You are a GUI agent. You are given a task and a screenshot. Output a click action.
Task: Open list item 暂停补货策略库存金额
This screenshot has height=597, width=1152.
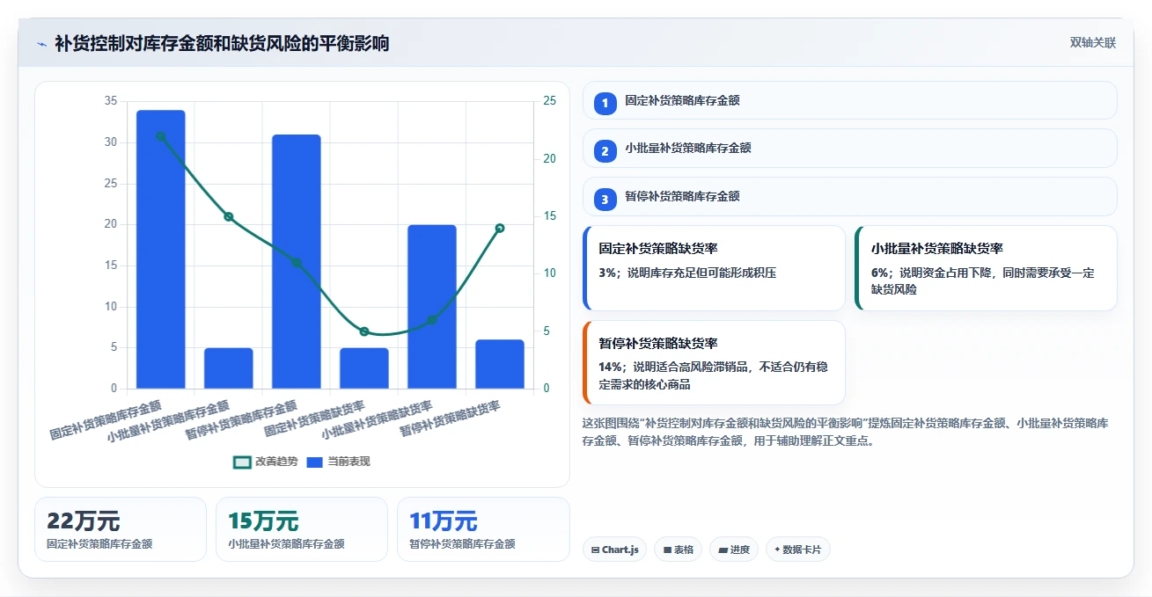tap(850, 196)
